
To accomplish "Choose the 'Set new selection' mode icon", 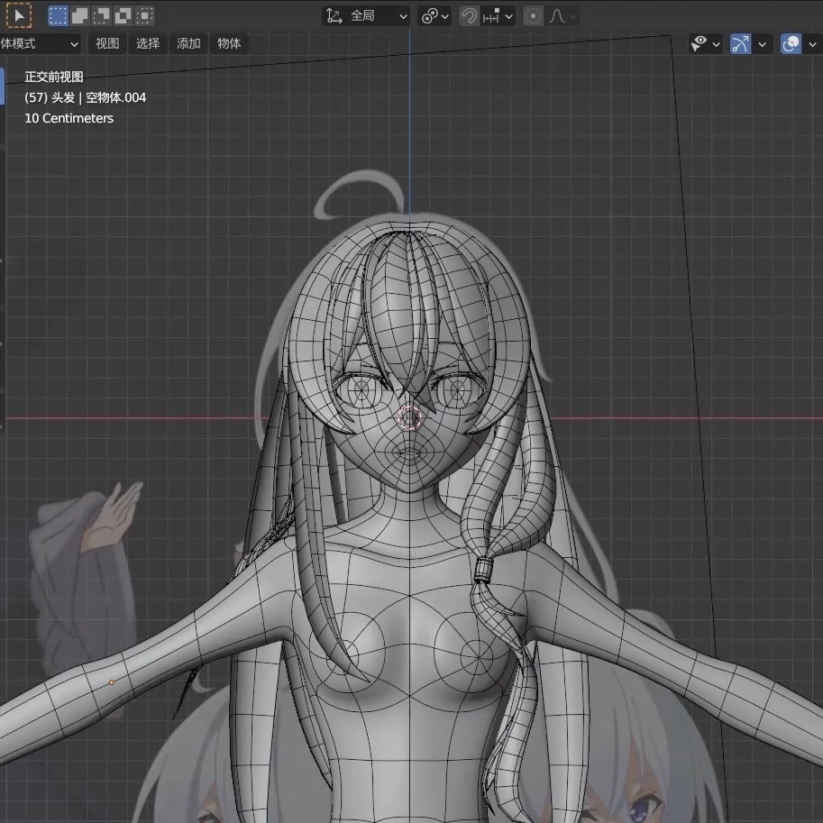I will tap(58, 15).
